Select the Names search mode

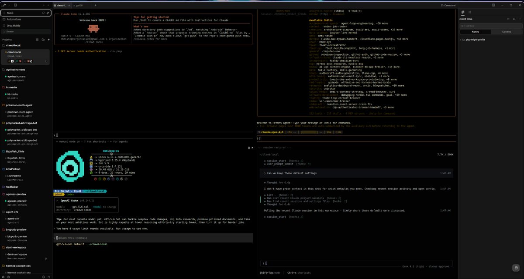pos(475,32)
